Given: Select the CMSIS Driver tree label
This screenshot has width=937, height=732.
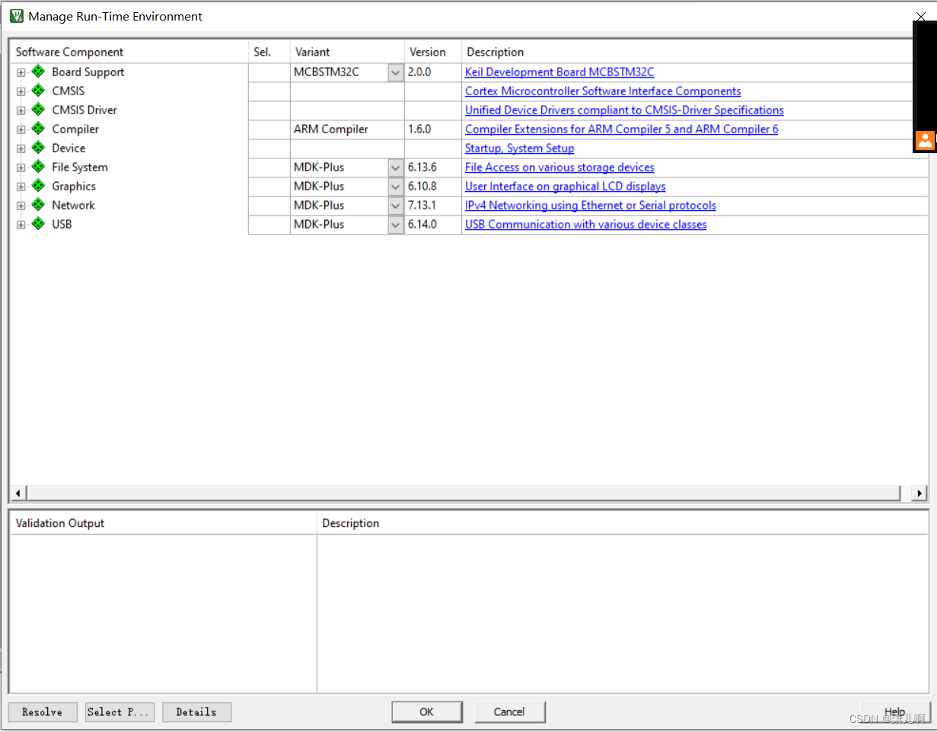Looking at the screenshot, I should 84,110.
